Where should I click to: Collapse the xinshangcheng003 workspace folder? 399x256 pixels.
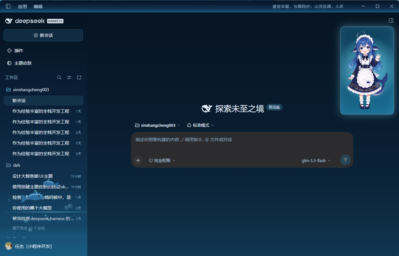44,90
